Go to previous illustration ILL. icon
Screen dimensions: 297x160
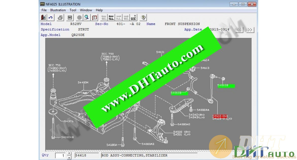[111, 18]
